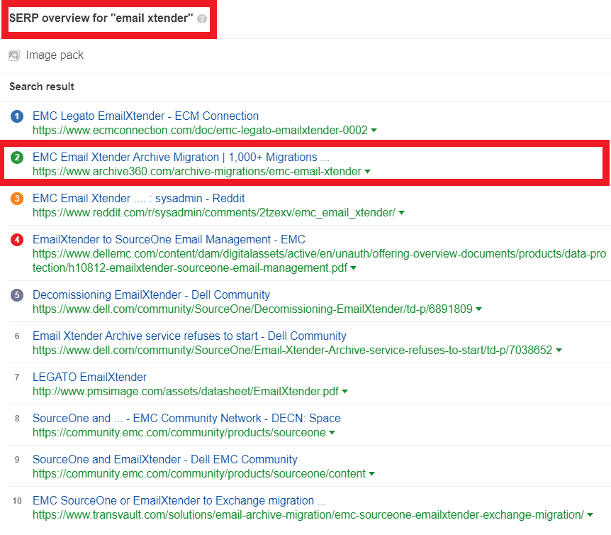Open "SourceOne and ... - EMC Community Network" title
Viewport: 611px width, 535px height.
186,418
